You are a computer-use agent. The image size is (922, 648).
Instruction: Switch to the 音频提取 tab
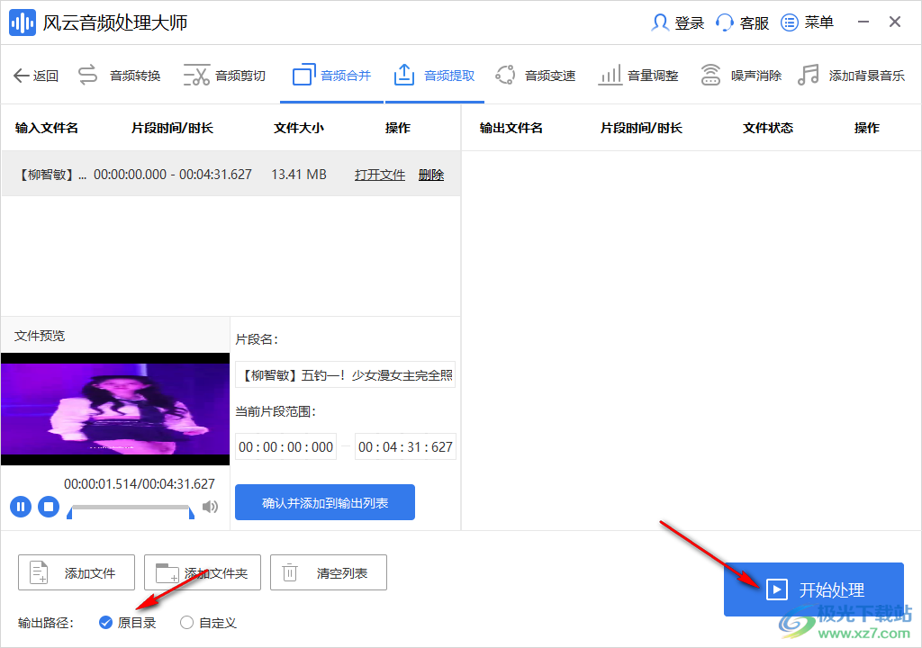coord(435,75)
